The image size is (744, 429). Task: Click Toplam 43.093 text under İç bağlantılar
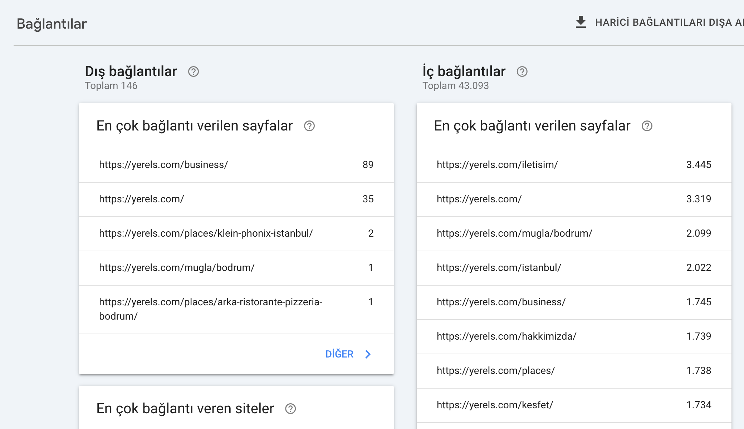click(x=455, y=86)
